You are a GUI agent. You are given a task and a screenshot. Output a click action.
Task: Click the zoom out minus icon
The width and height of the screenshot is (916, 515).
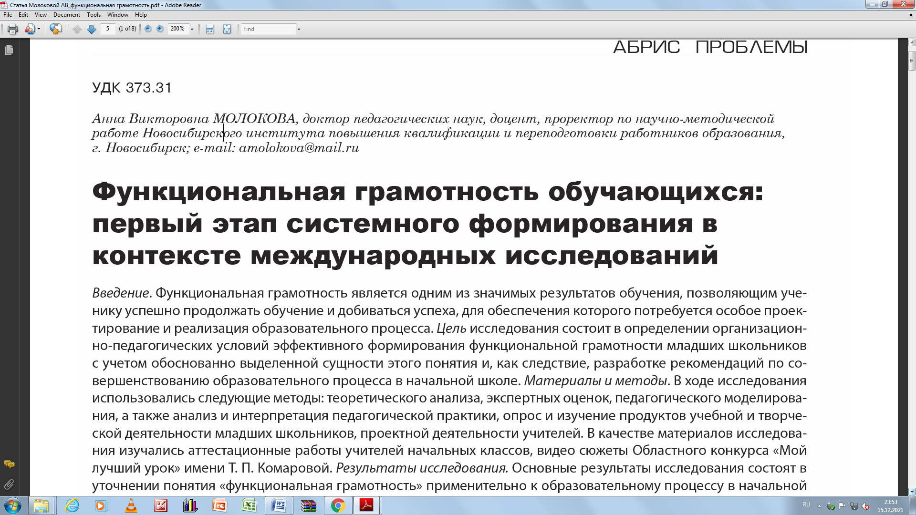tap(148, 29)
